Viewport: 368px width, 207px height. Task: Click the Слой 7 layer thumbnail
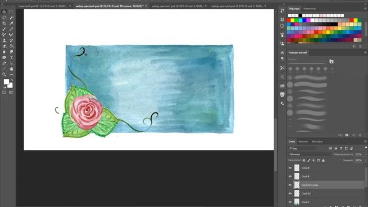(x=297, y=202)
